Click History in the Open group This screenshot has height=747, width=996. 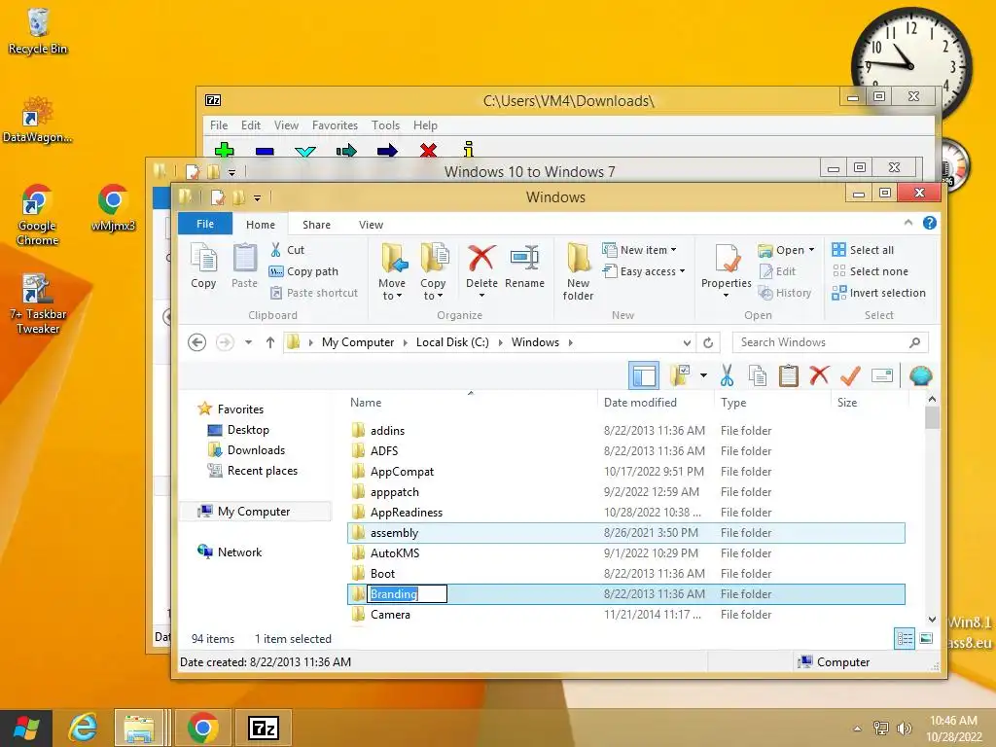785,293
